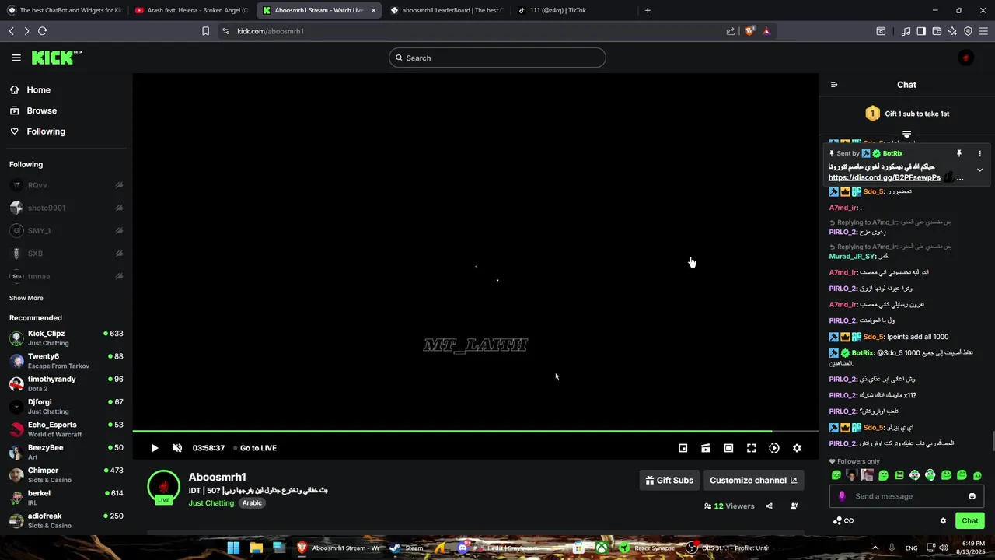Open Brave Leo AI icon
995x560 pixels.
click(x=952, y=31)
